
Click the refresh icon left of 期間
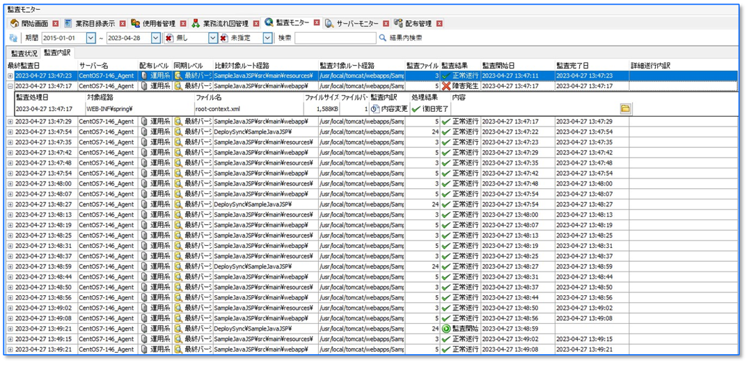point(13,38)
